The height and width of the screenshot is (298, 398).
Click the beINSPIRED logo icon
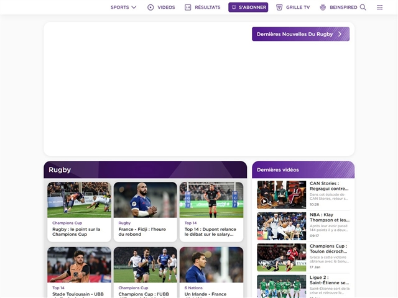[323, 7]
